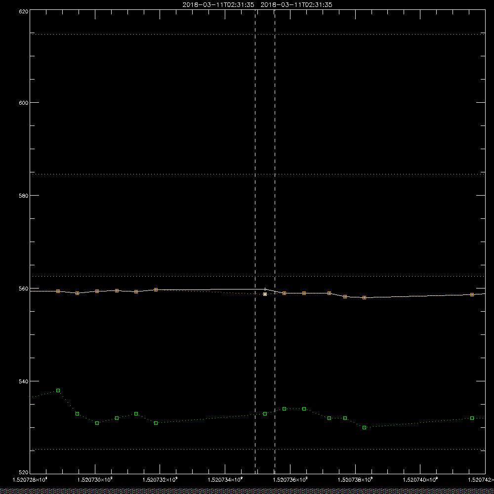Click the 620 y-axis label
This screenshot has height=494, width=494.
pyautogui.click(x=24, y=11)
